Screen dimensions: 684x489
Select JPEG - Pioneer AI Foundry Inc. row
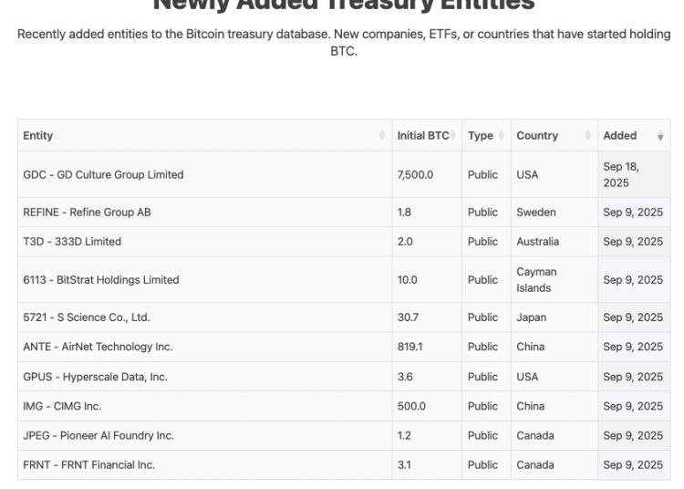pos(98,435)
